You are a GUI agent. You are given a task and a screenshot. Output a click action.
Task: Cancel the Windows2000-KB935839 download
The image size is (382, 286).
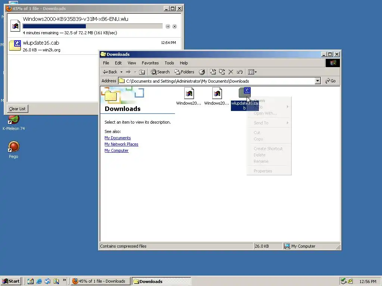175,26
